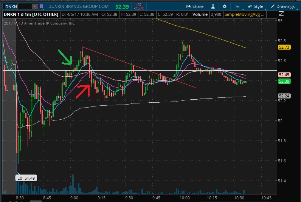Open the 1m timeframe dropdown
Image resolution: width=301 pixels, height=202 pixels.
pyautogui.click(x=237, y=6)
